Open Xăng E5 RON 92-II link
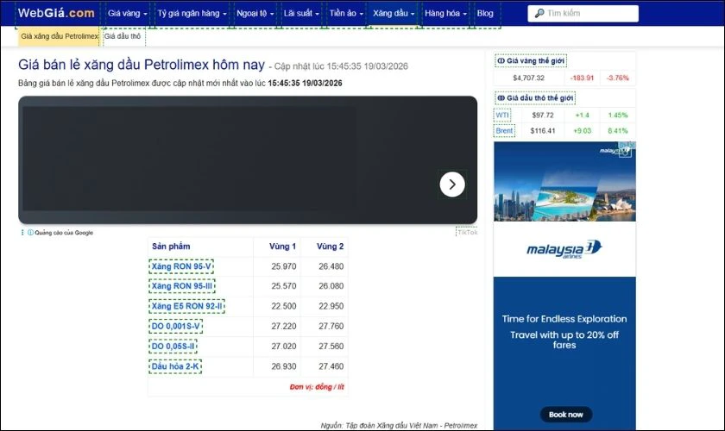 [186, 306]
